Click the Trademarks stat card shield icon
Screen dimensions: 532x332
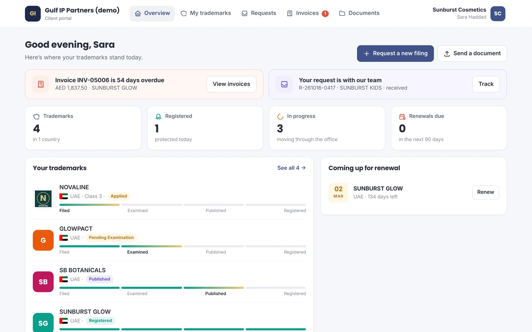(36, 117)
